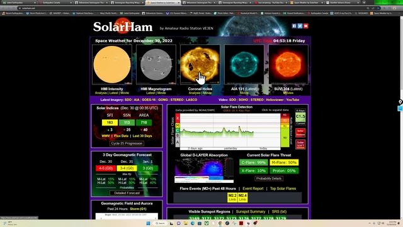
Task: Click the red Solar SOFT icon button
Action: [x=300, y=144]
